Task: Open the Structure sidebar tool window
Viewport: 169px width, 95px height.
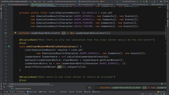Action: [1, 15]
